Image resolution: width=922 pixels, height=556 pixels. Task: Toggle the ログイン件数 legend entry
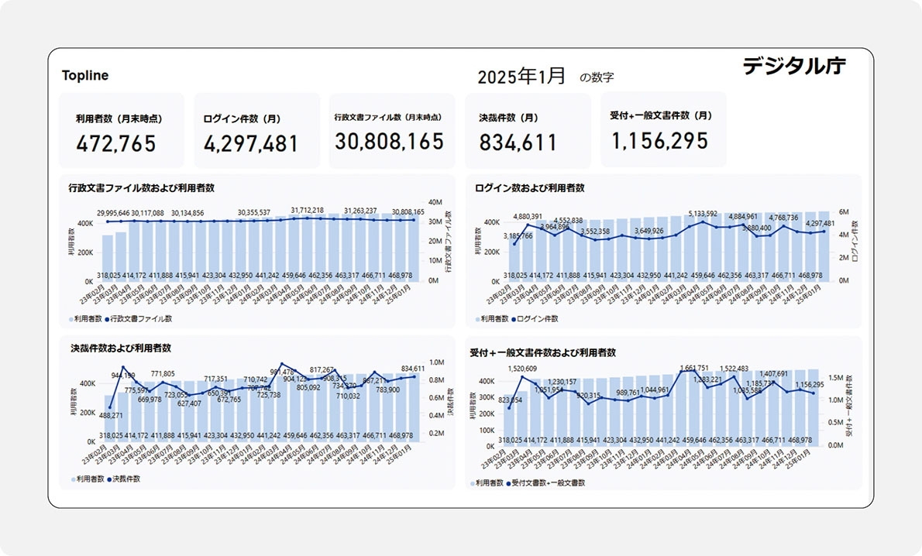tap(537, 318)
